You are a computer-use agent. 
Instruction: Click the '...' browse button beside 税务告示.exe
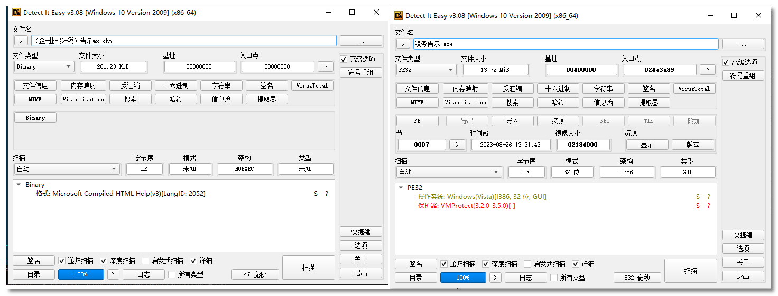[x=743, y=44]
